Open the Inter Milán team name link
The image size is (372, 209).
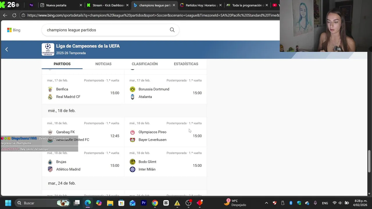point(147,169)
